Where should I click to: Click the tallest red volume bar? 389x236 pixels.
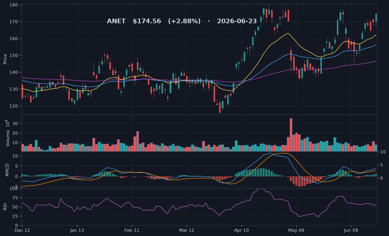coord(291,135)
